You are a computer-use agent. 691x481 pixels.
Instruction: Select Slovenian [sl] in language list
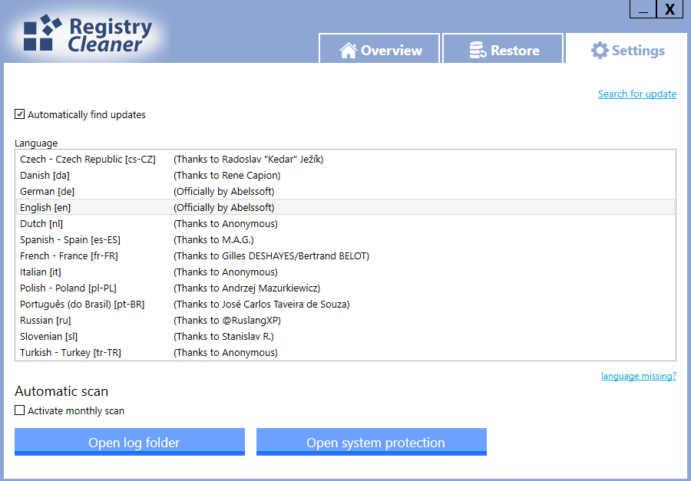tap(345, 337)
